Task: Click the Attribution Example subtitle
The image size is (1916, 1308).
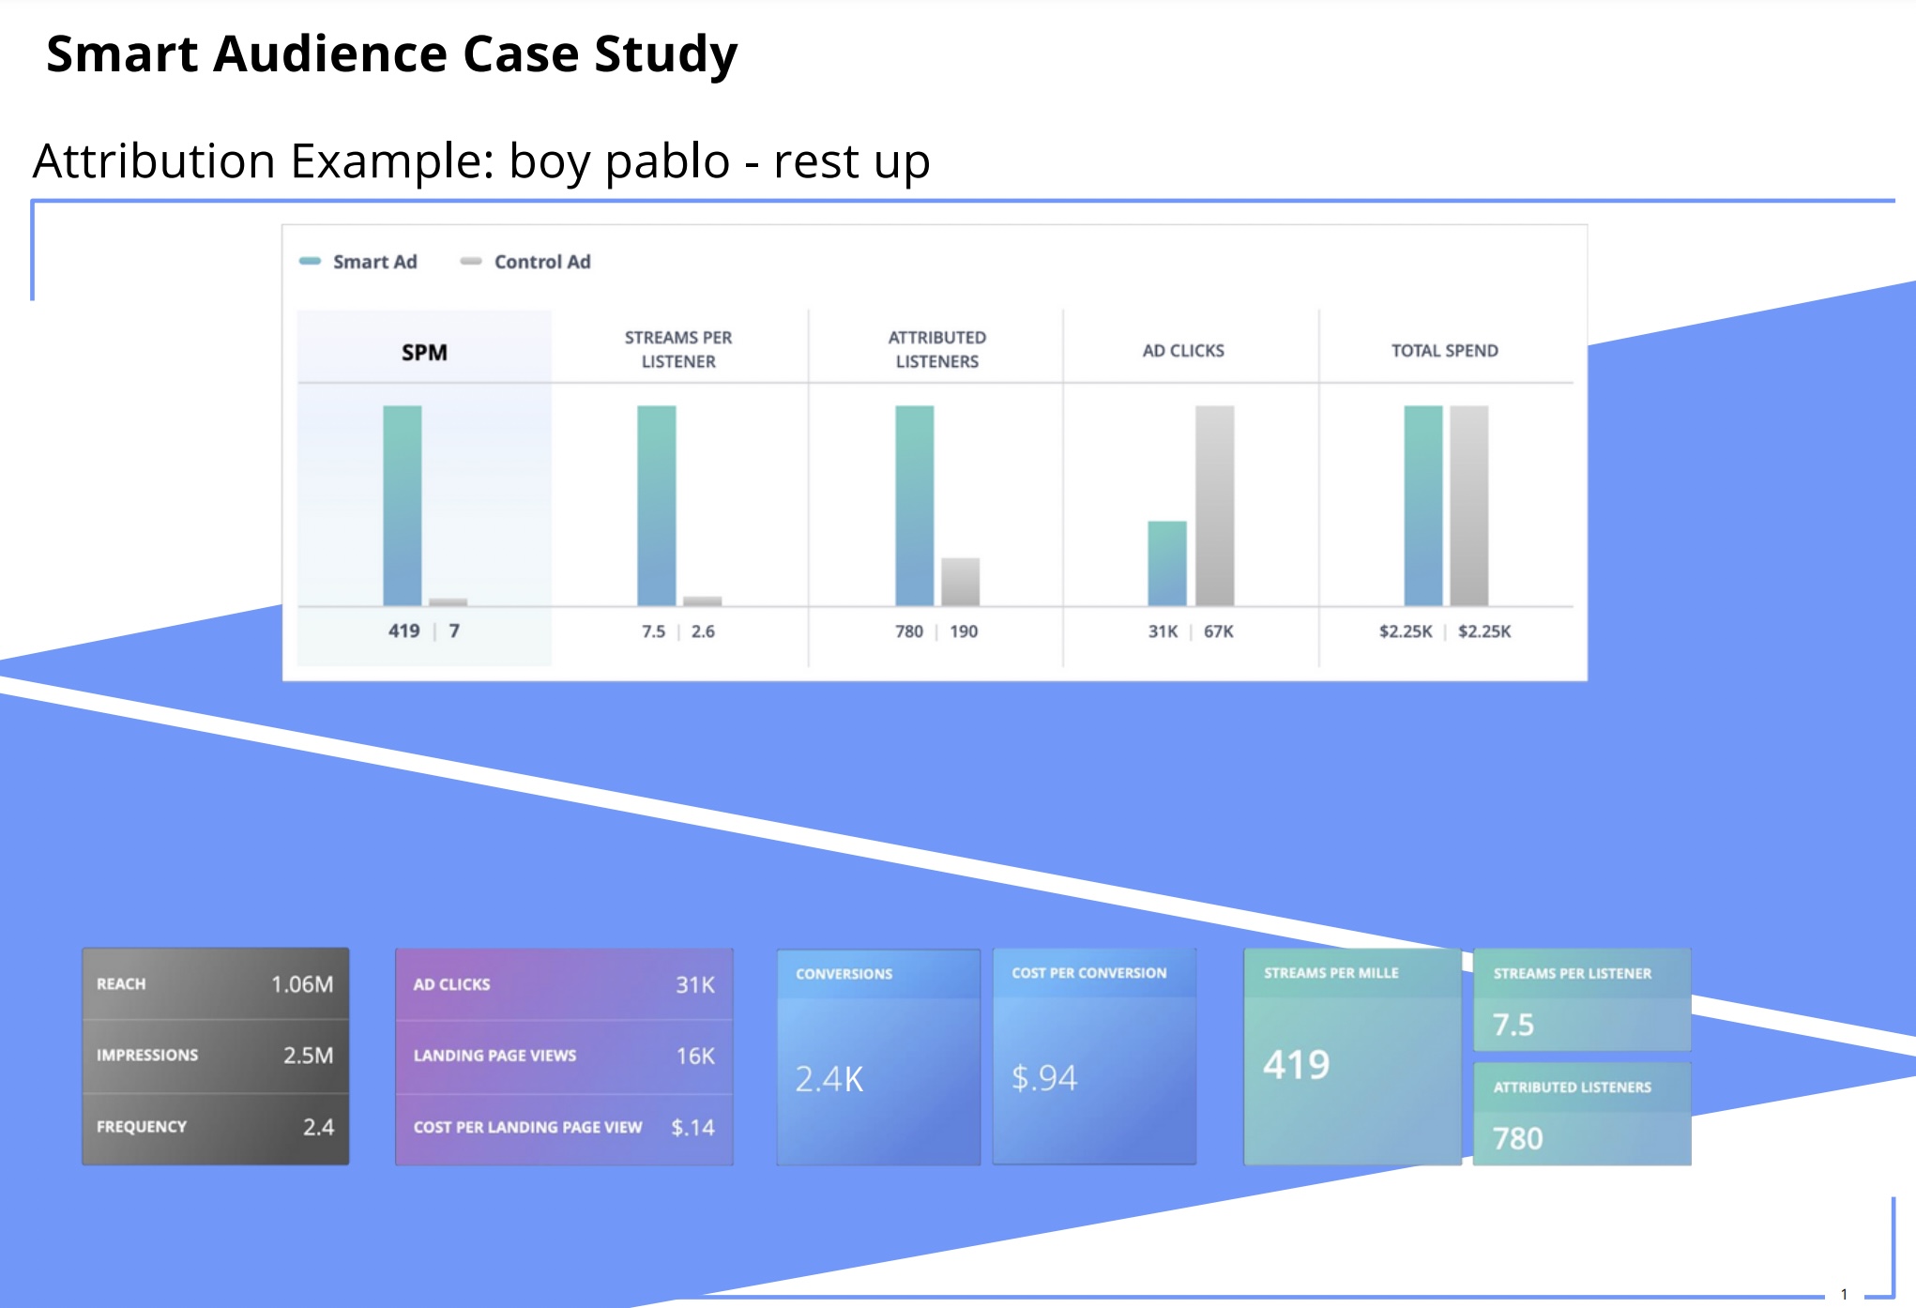Action: tap(481, 160)
